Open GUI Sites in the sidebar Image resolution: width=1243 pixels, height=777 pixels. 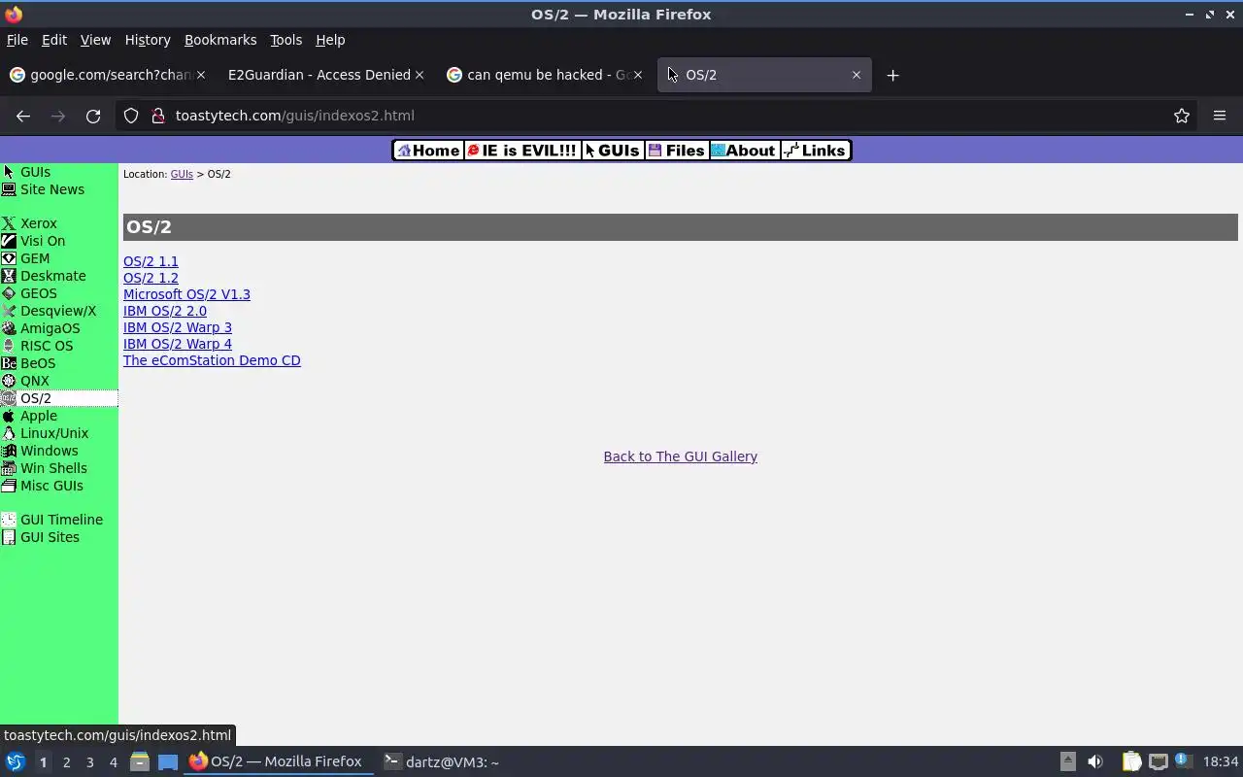[x=50, y=537]
